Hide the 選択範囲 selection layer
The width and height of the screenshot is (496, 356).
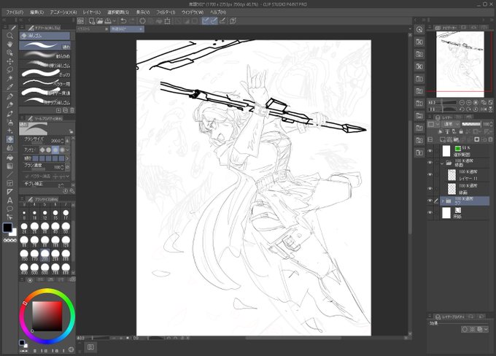(x=430, y=151)
